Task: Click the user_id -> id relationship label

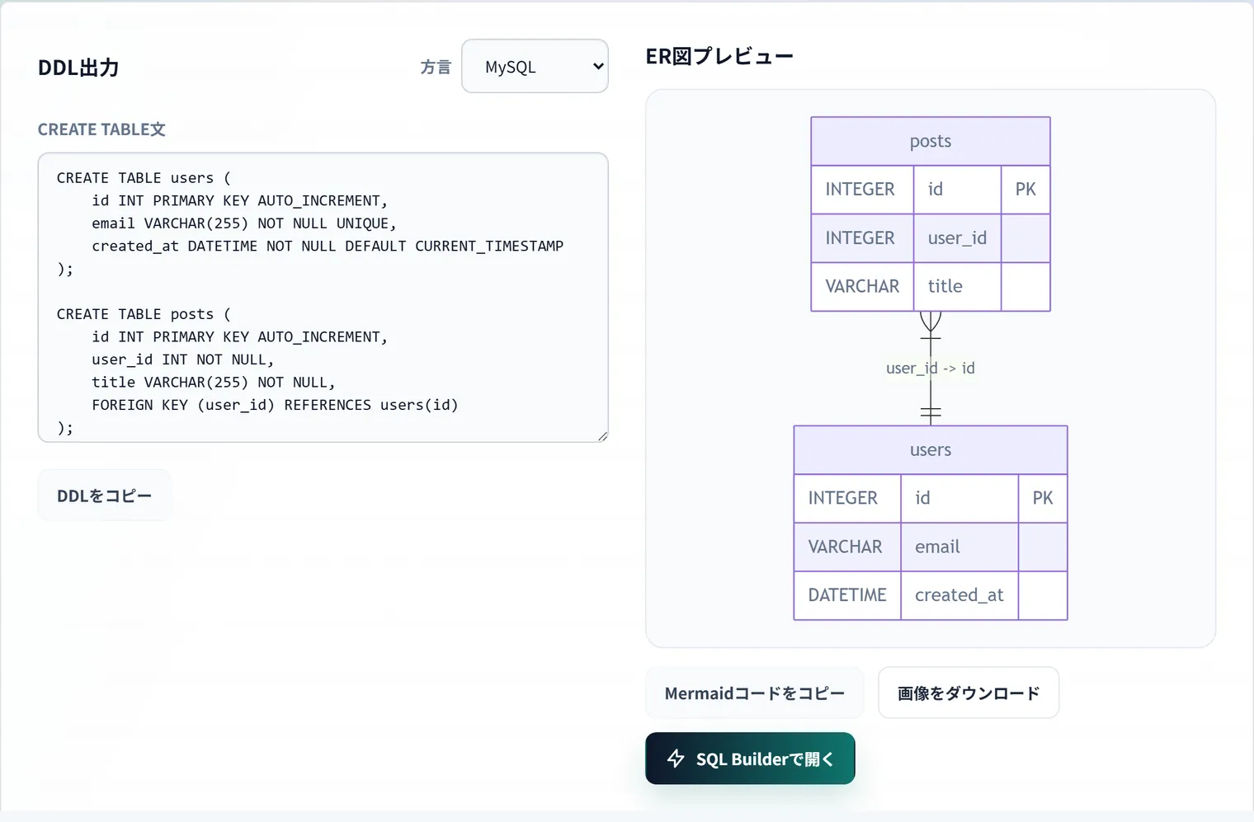Action: 931,368
